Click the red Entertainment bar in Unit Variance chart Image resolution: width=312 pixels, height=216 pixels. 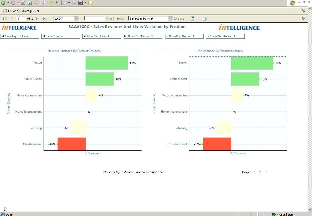pyautogui.click(x=217, y=144)
